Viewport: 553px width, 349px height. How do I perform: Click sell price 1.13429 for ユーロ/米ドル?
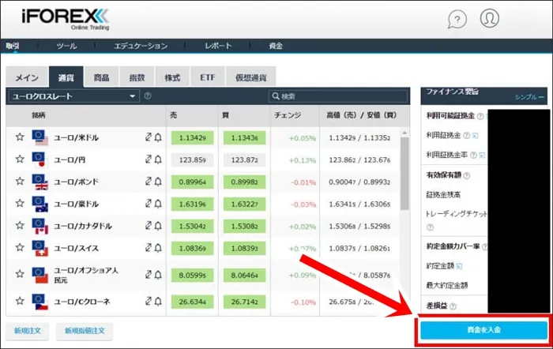click(x=192, y=138)
